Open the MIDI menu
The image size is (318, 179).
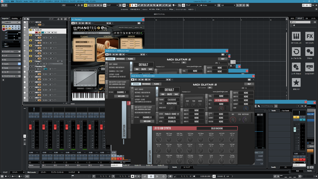click(x=31, y=1)
